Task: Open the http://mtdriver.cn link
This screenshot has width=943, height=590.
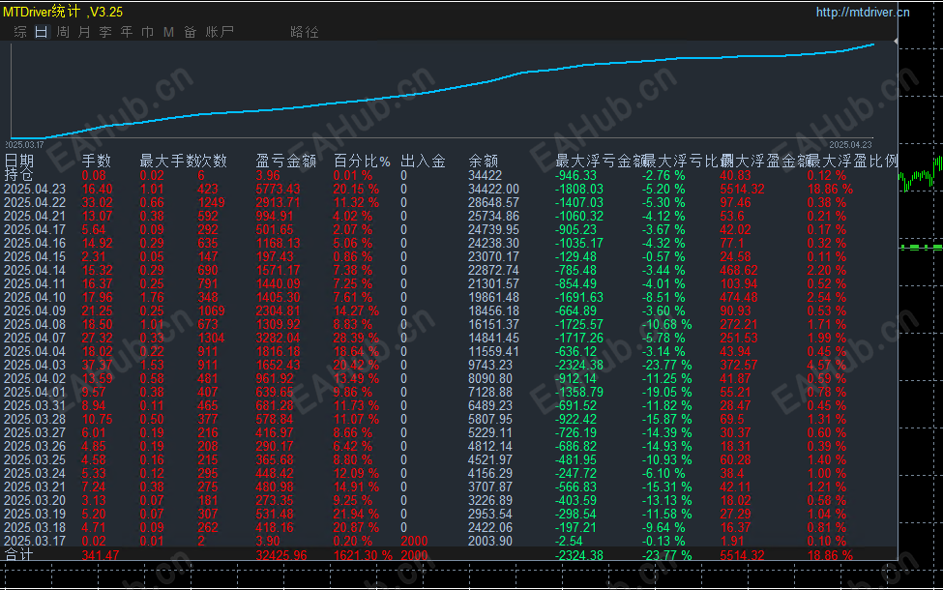Action: (863, 12)
